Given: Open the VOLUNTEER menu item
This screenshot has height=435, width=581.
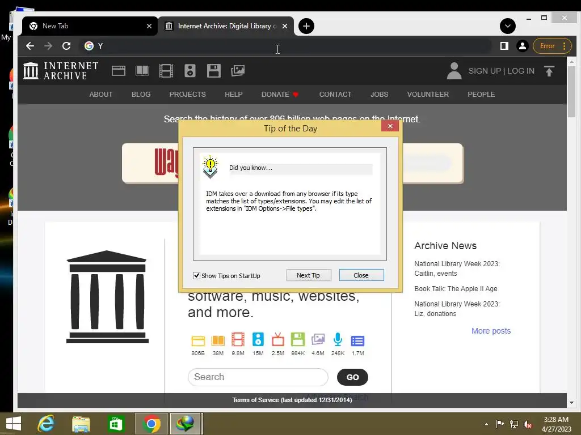Looking at the screenshot, I should (428, 95).
